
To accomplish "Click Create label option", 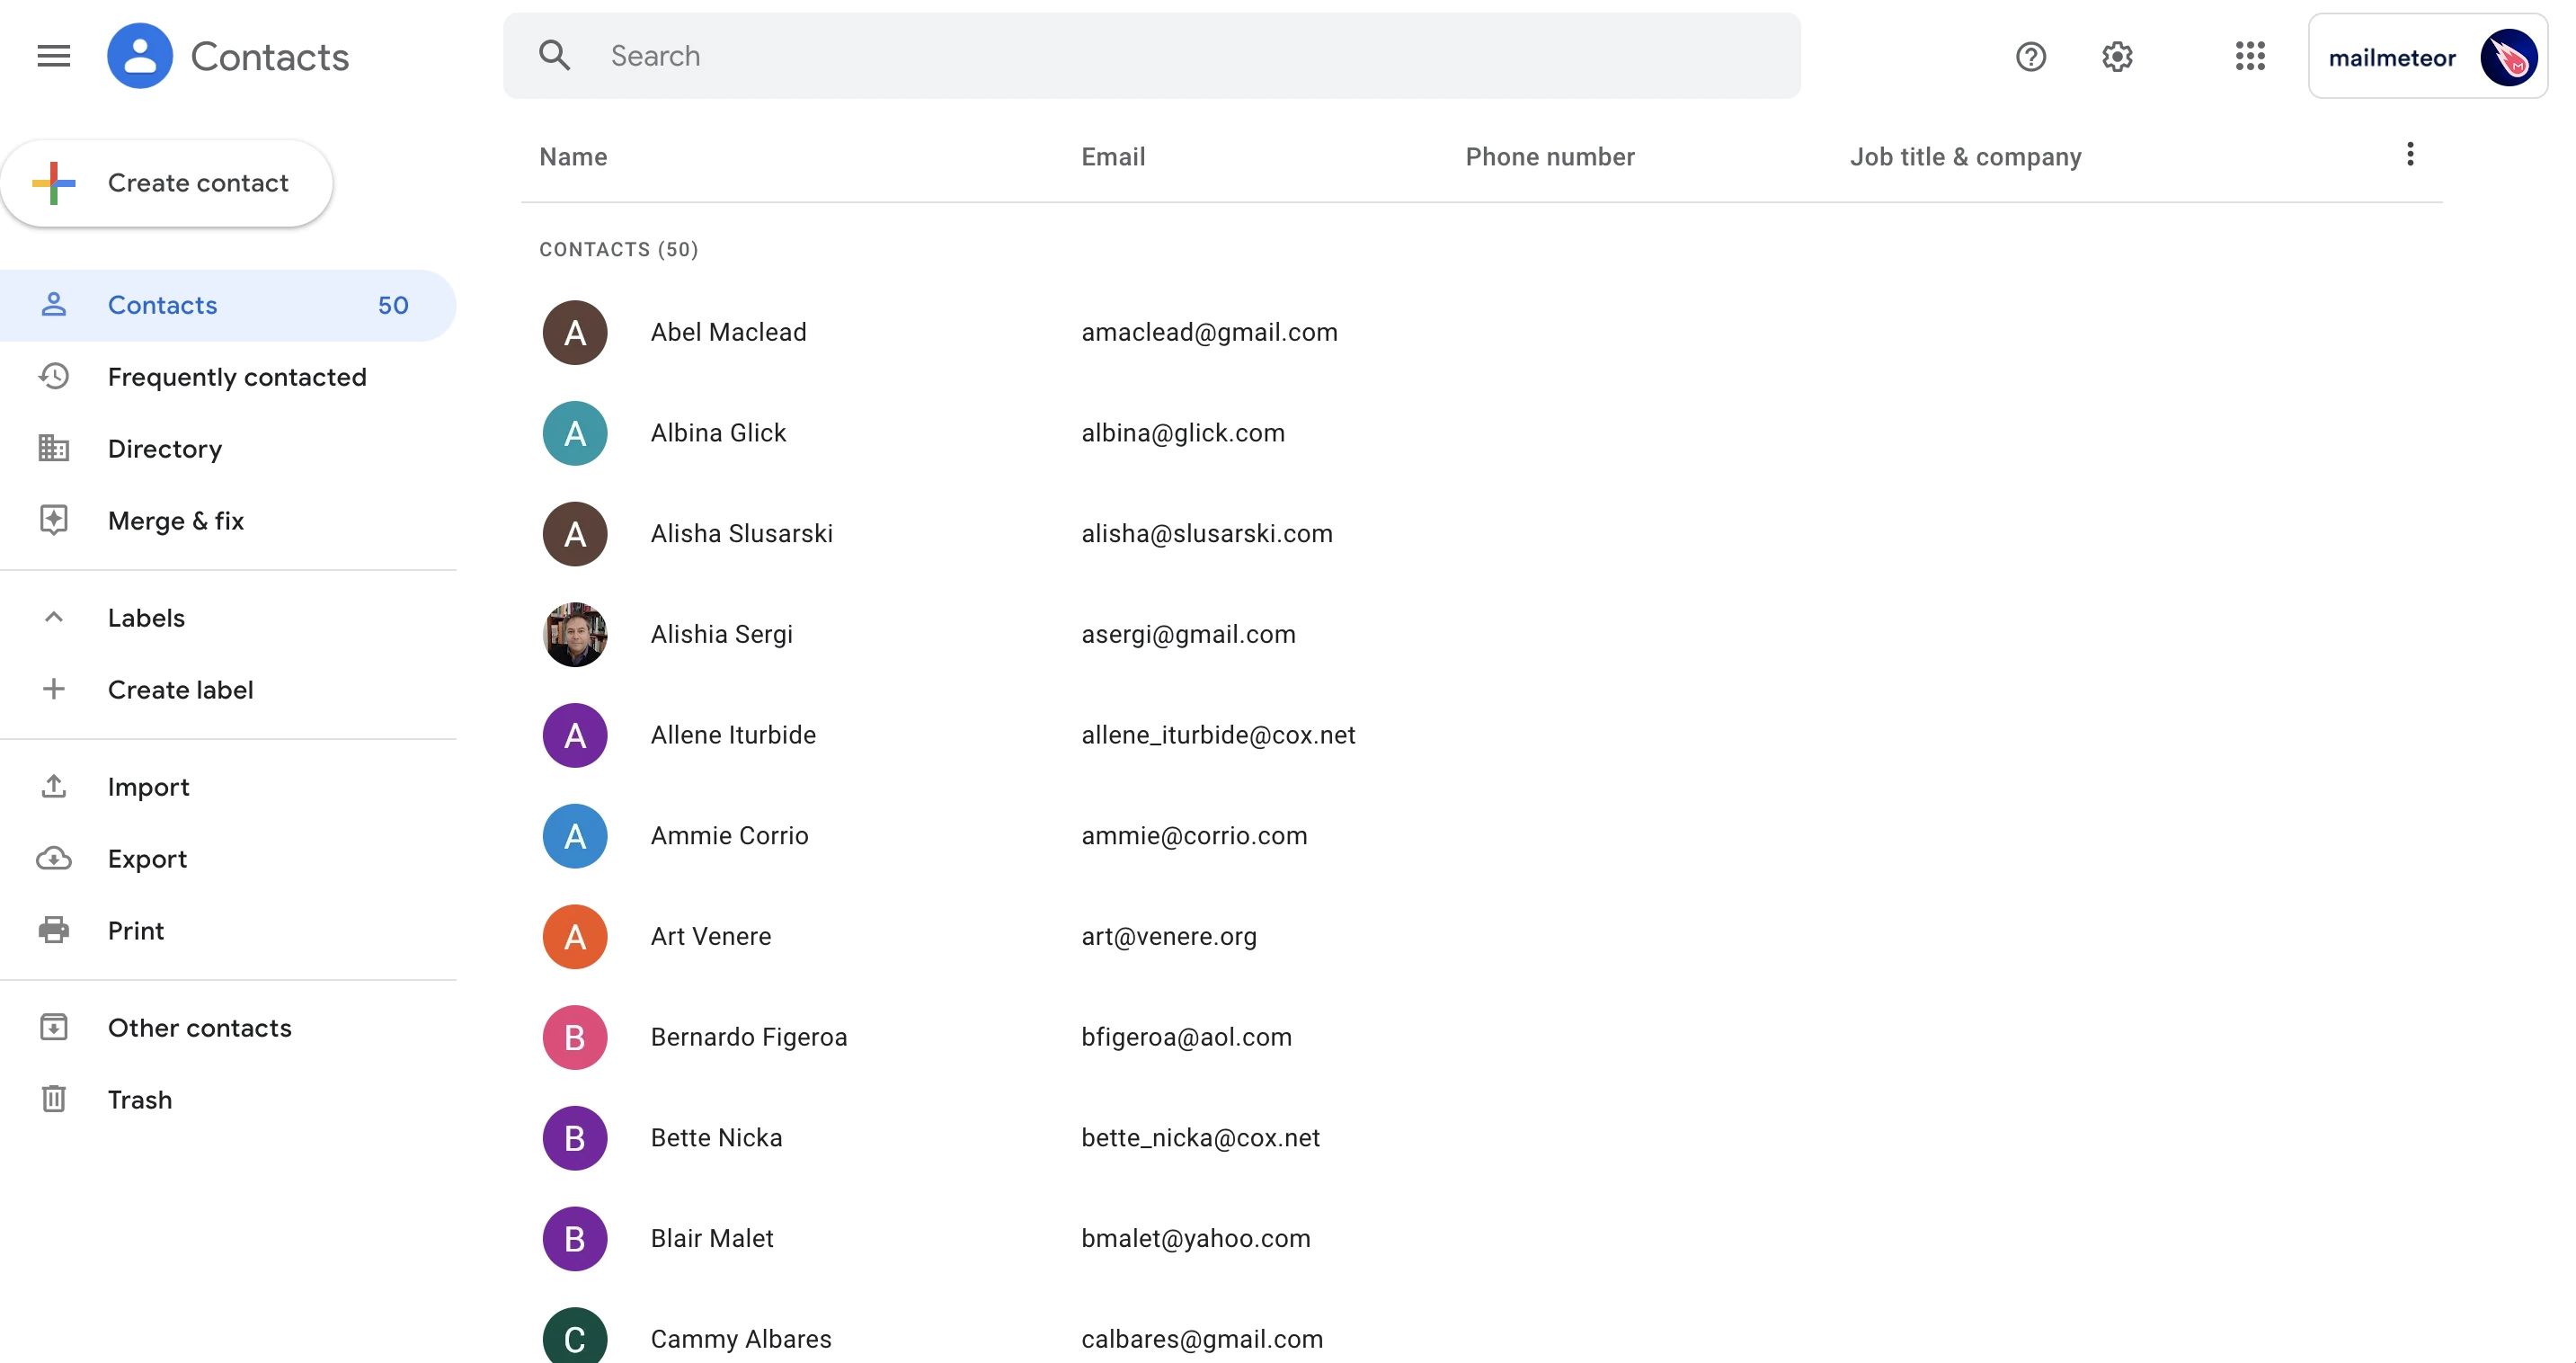I will pyautogui.click(x=179, y=690).
